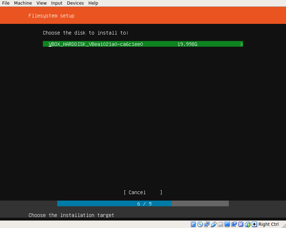Click the 6 / 9 progress bar

click(143, 204)
